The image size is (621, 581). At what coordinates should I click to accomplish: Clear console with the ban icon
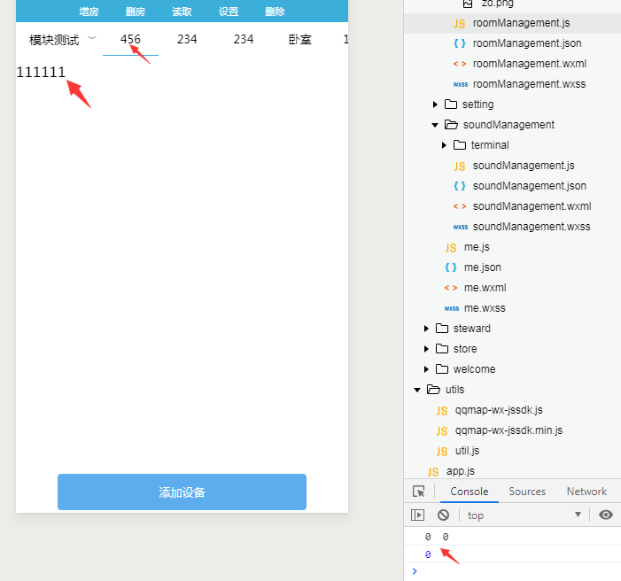coord(443,515)
